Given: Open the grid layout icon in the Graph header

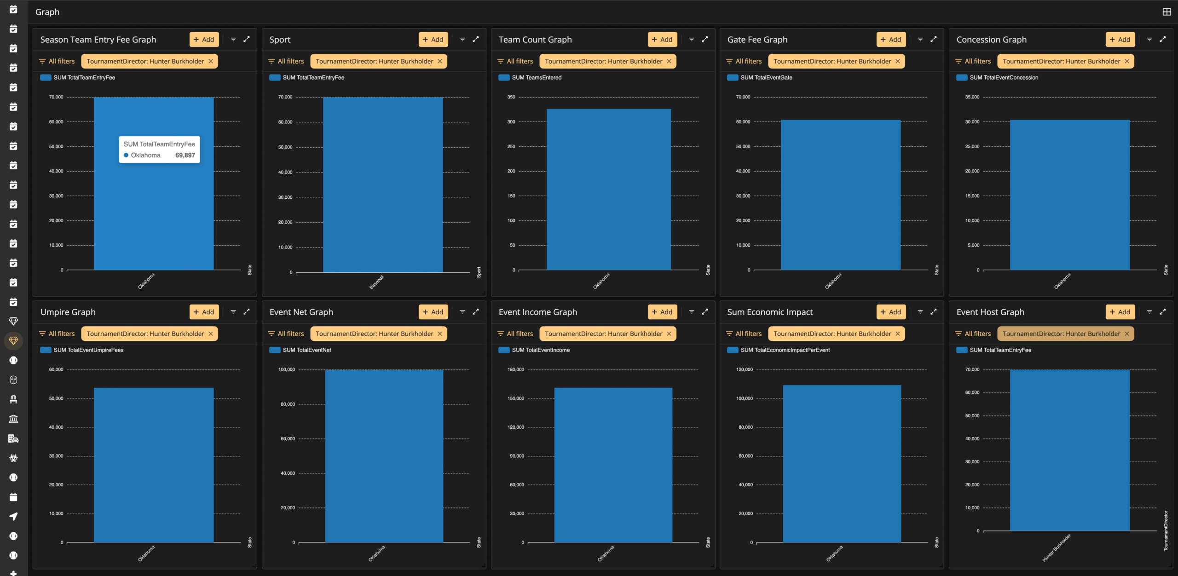Looking at the screenshot, I should click(1166, 12).
